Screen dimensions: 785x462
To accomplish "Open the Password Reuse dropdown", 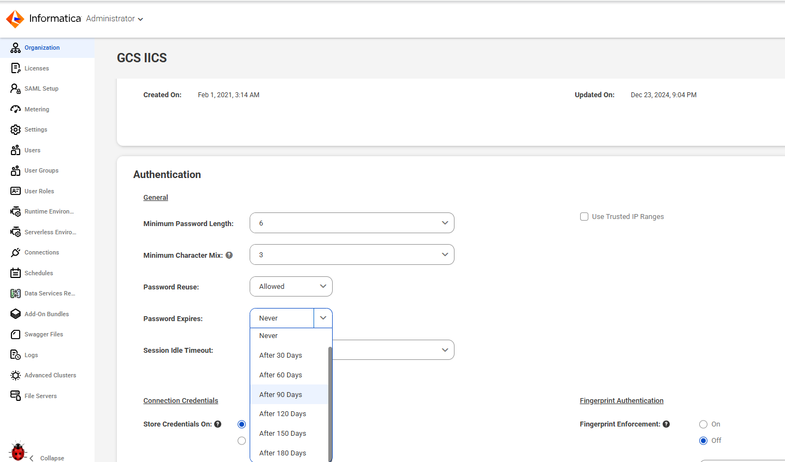I will (x=291, y=287).
